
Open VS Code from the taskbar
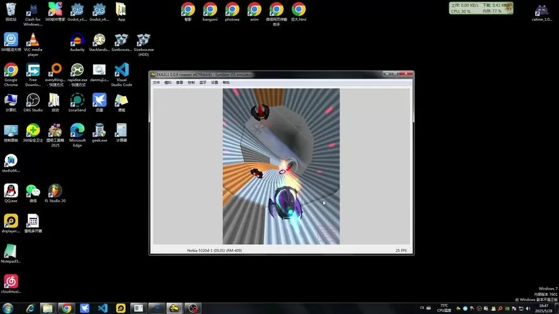[102, 308]
